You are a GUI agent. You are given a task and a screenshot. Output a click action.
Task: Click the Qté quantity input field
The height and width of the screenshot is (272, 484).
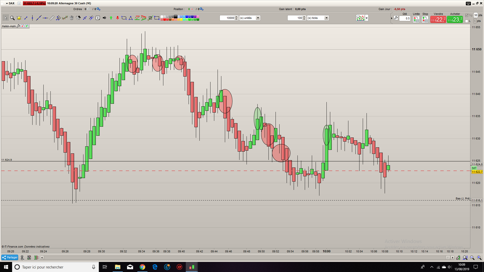405,18
